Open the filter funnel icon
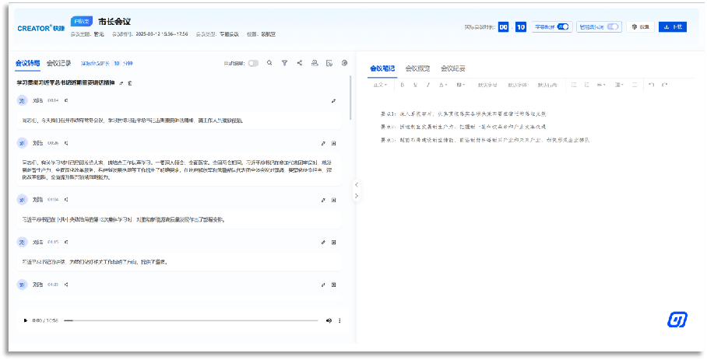 [x=284, y=63]
